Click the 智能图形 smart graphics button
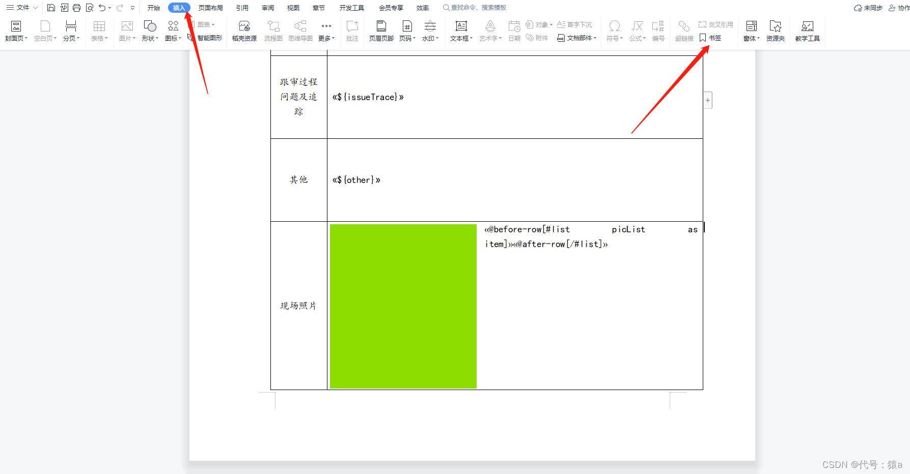Viewport: 910px width, 474px height. coord(205,38)
